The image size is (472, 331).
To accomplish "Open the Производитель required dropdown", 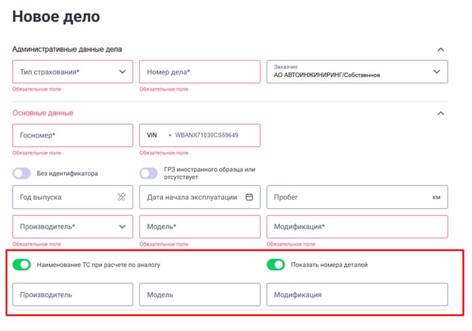I will [x=72, y=227].
